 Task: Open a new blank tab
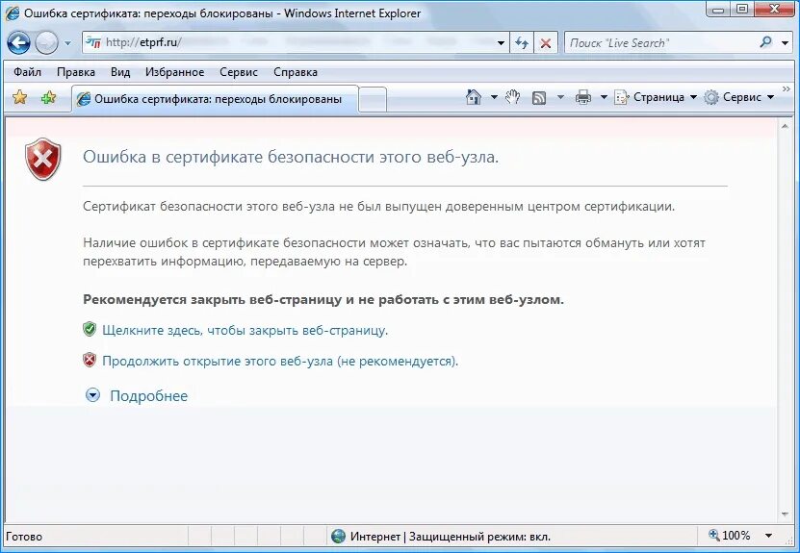pos(373,99)
